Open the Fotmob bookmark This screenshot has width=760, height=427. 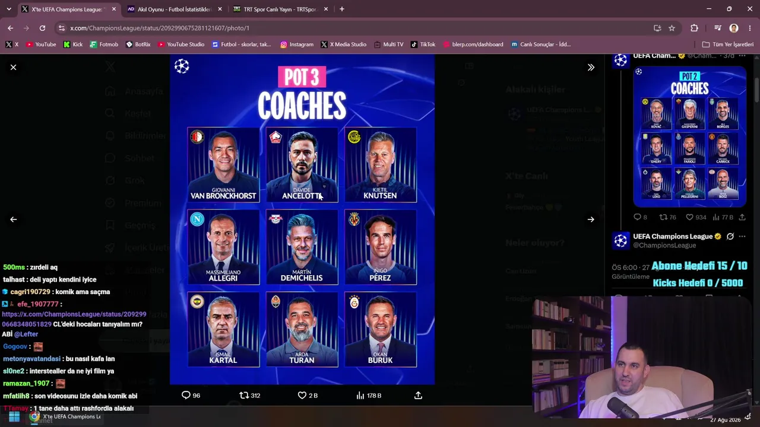pos(104,44)
